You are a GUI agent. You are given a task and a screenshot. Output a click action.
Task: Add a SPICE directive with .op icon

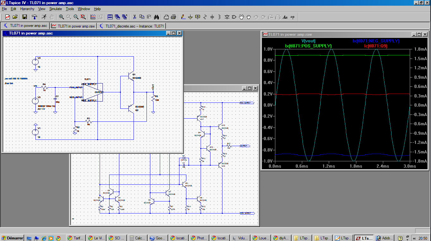click(x=292, y=17)
